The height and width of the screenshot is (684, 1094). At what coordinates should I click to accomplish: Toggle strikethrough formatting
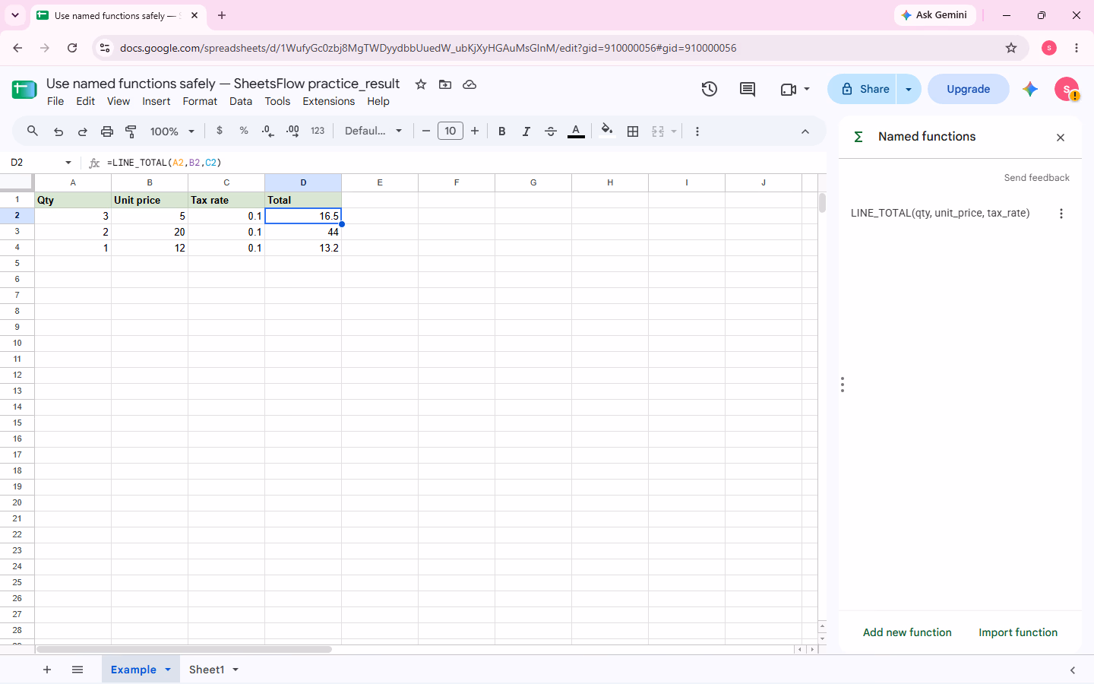(x=551, y=131)
